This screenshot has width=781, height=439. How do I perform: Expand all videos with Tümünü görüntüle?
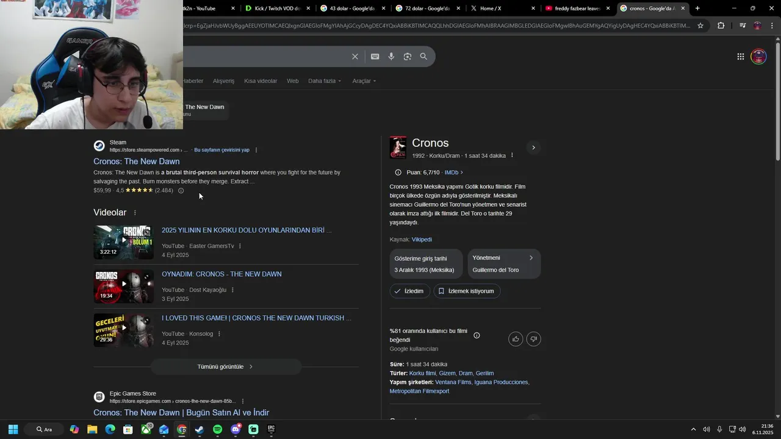(226, 367)
